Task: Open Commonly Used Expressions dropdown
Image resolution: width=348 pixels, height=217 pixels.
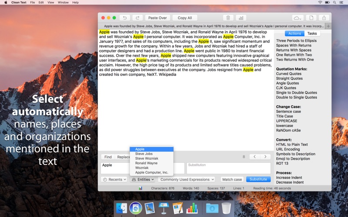Action: (187, 179)
